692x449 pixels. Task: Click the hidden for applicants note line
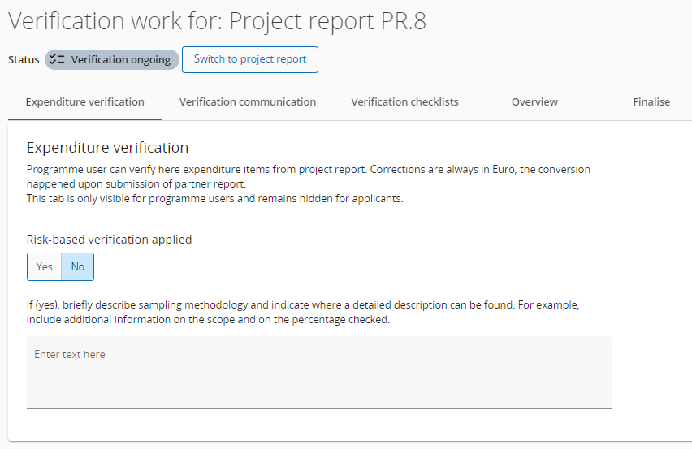tap(214, 198)
